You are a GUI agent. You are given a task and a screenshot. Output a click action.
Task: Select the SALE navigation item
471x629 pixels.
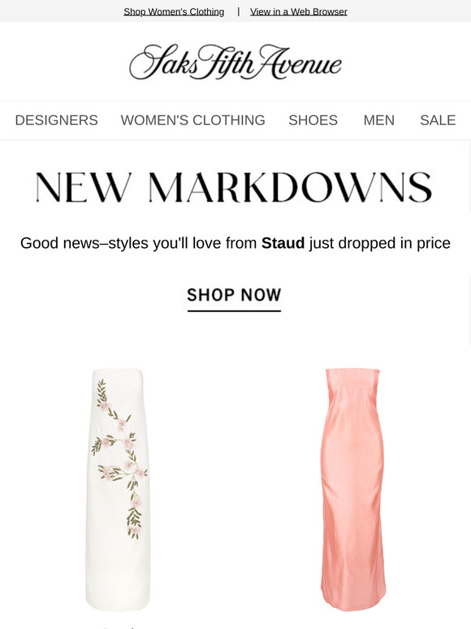point(438,120)
